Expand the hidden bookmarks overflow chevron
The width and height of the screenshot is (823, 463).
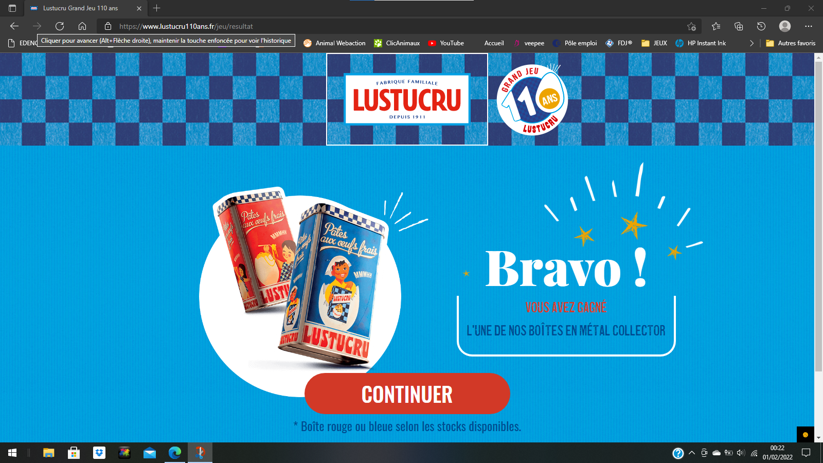[x=752, y=43]
